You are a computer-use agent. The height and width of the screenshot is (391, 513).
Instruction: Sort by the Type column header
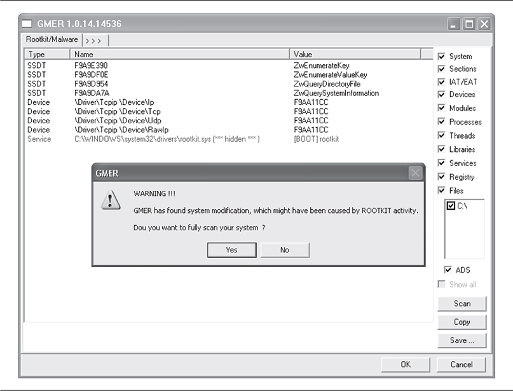[48, 54]
